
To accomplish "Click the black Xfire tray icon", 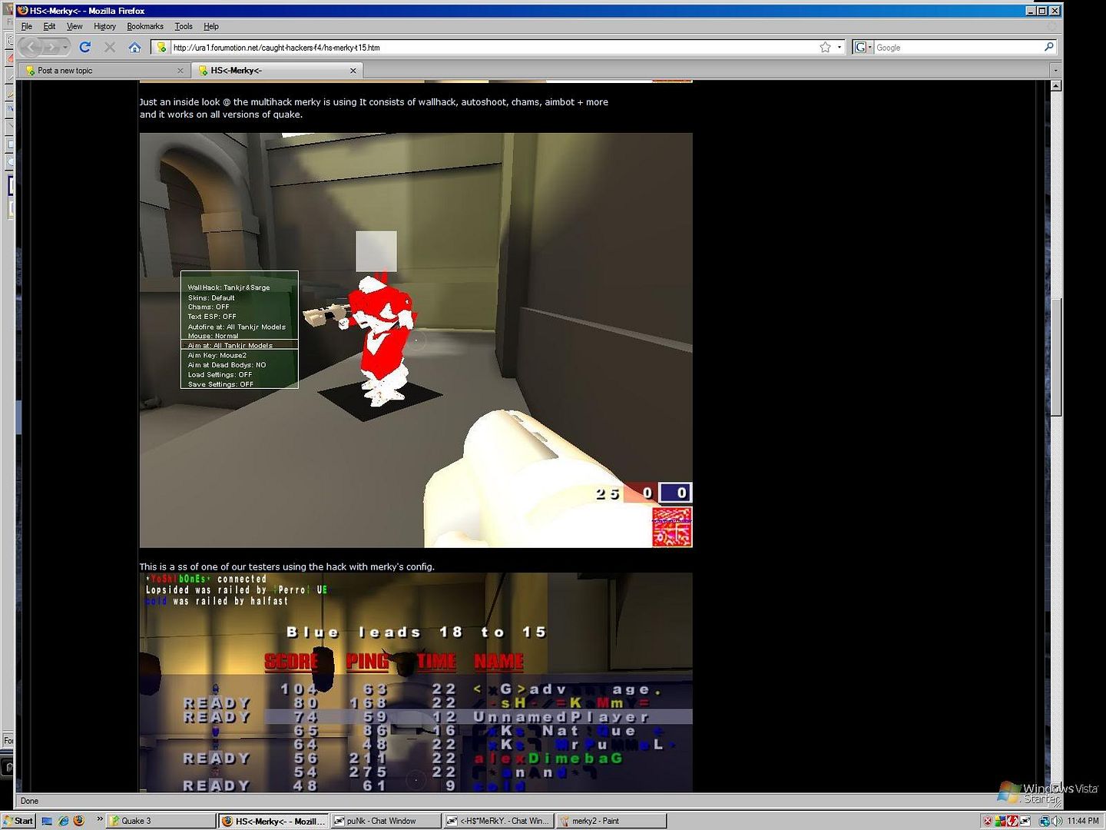I will [x=1025, y=821].
